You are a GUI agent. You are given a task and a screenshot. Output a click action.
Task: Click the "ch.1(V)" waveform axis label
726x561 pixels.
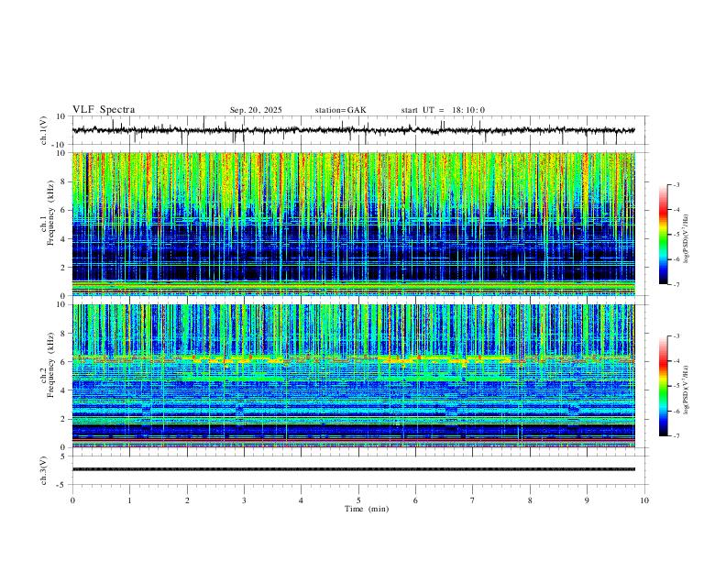point(44,130)
